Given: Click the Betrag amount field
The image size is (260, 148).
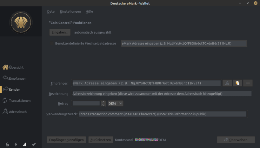Looking at the screenshot, I should coord(86,104).
